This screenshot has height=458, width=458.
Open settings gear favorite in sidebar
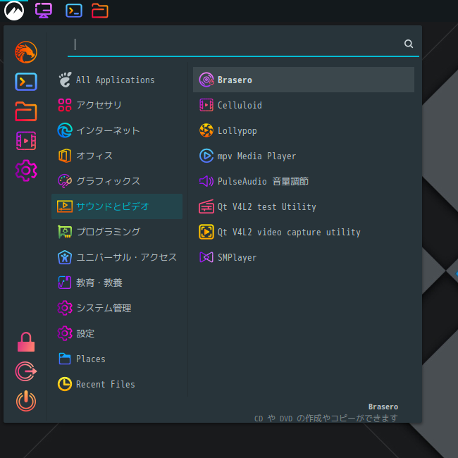tap(26, 171)
